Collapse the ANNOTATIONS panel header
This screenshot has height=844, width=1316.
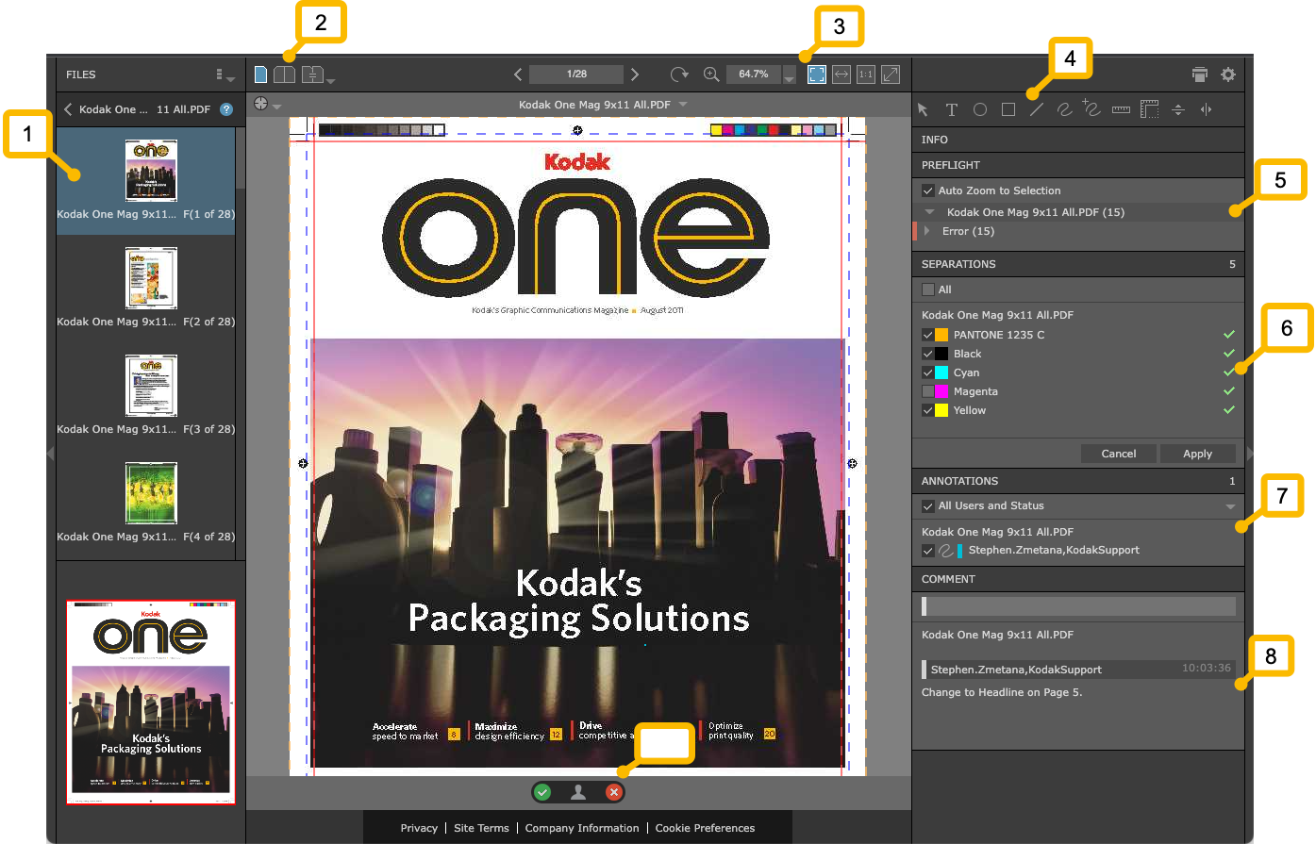tap(1078, 481)
